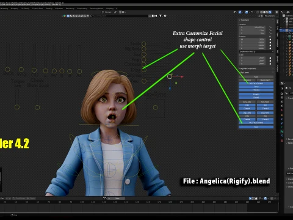Open Scene properties tab icon
Screen dimensions: 293x220
(x=282, y=106)
